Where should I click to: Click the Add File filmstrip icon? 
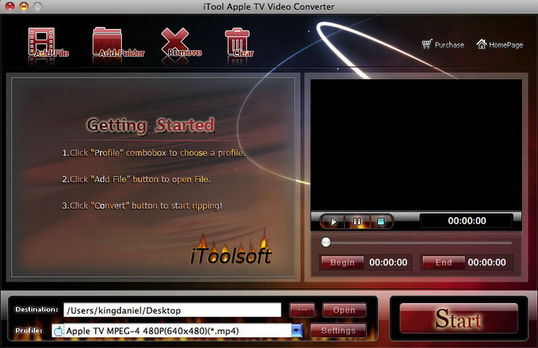click(x=42, y=42)
